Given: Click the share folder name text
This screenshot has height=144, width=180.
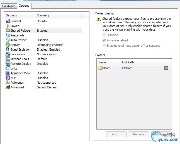Looking at the screenshot, I should [x=107, y=68].
